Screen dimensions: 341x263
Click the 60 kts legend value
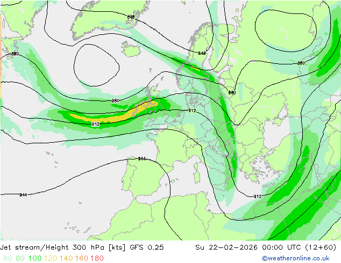8,258
